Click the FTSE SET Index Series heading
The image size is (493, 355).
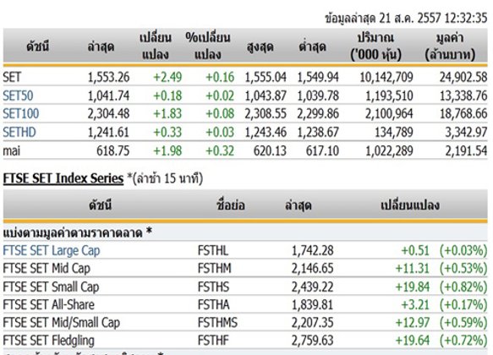coord(63,178)
